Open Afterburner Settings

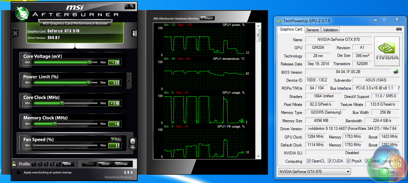pyautogui.click(x=121, y=164)
